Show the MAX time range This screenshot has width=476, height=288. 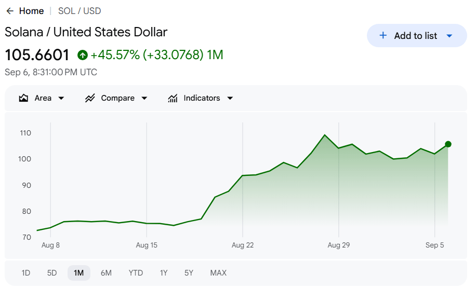click(218, 273)
